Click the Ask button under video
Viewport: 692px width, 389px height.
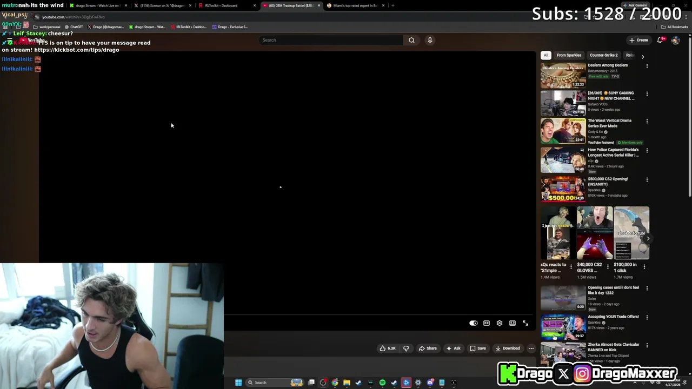(x=454, y=348)
